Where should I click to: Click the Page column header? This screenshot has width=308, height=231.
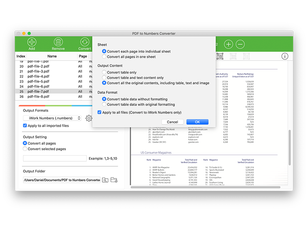pyautogui.click(x=83, y=56)
